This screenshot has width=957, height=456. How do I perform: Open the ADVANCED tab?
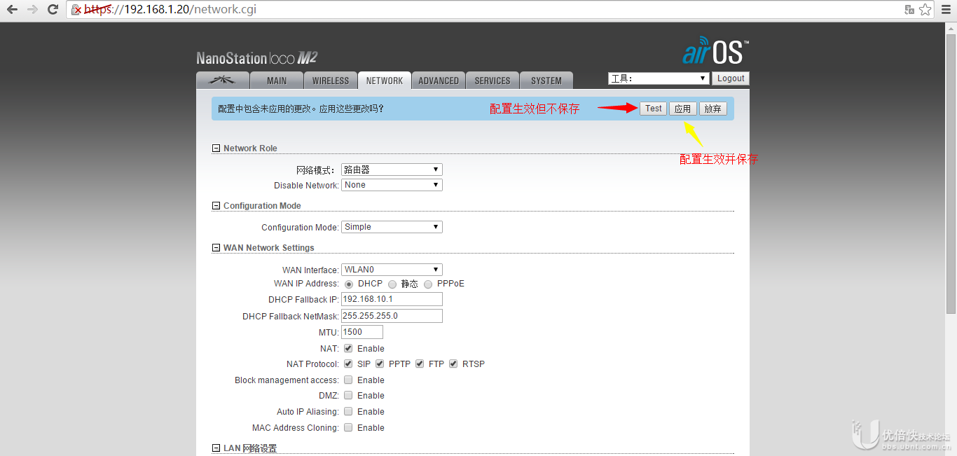click(439, 80)
